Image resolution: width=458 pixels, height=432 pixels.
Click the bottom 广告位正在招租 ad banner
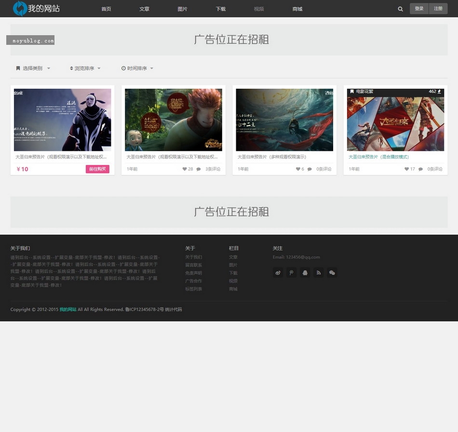pyautogui.click(x=229, y=212)
